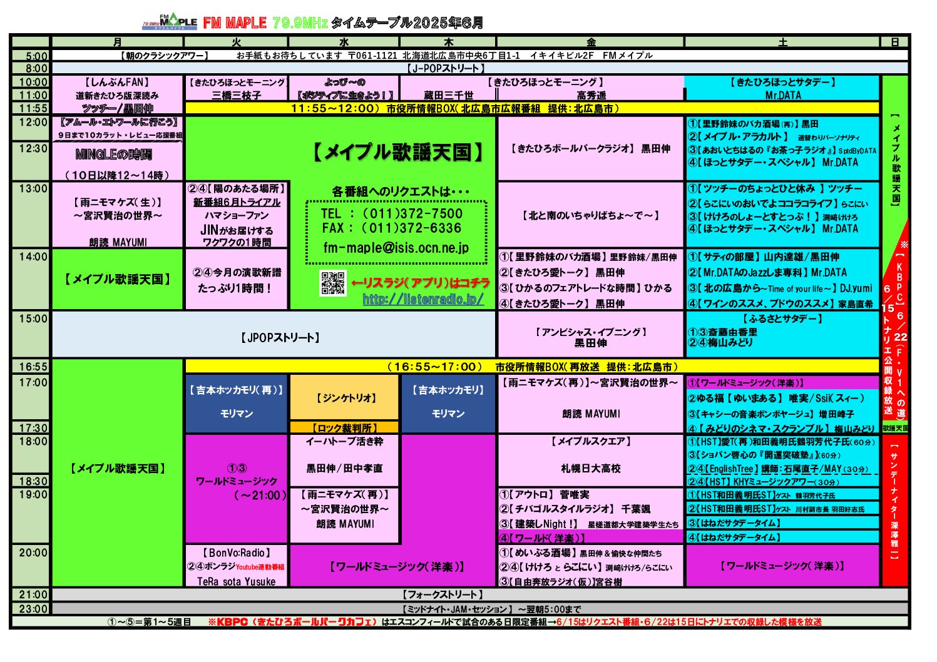This screenshot has width=937, height=662.
Task: Click the 23:00 time row label
Action: pos(31,609)
